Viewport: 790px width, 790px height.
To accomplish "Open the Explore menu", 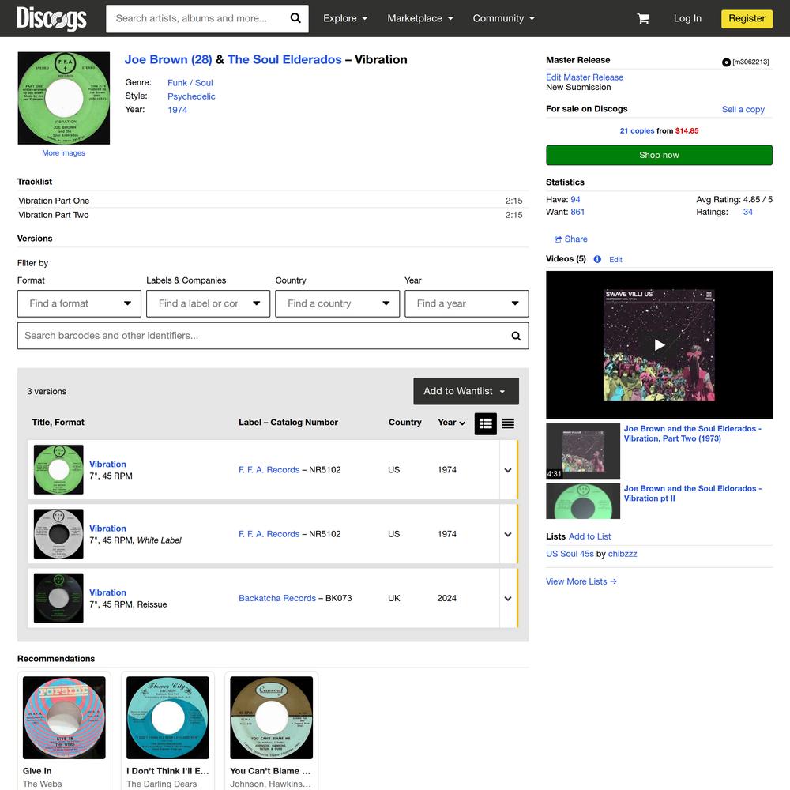I will 345,18.
